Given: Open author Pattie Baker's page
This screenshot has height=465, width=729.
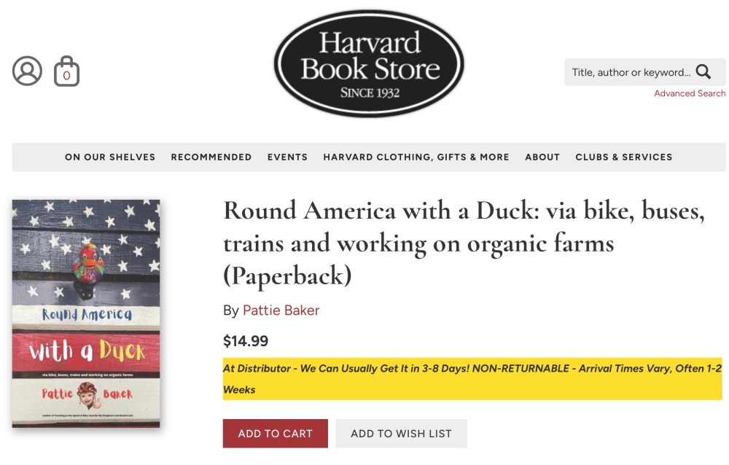Looking at the screenshot, I should [x=281, y=310].
